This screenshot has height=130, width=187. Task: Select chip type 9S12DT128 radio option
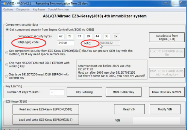click(x=7, y=65)
